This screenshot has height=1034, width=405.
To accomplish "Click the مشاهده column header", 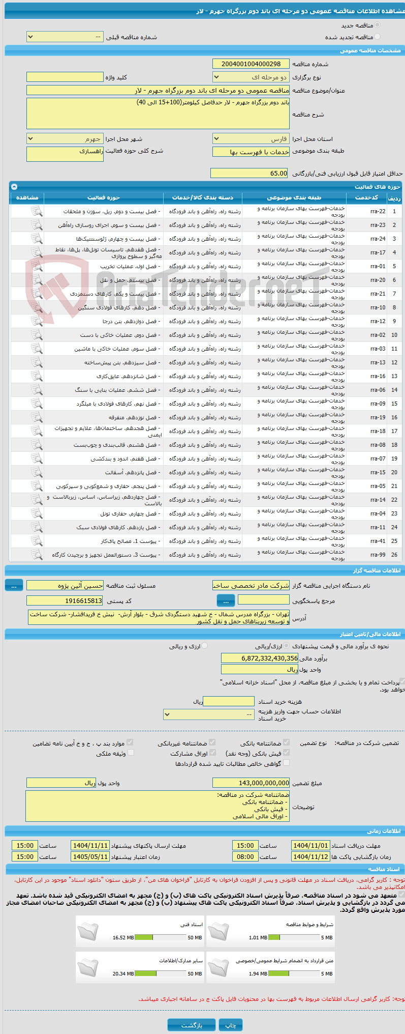I will [27, 197].
